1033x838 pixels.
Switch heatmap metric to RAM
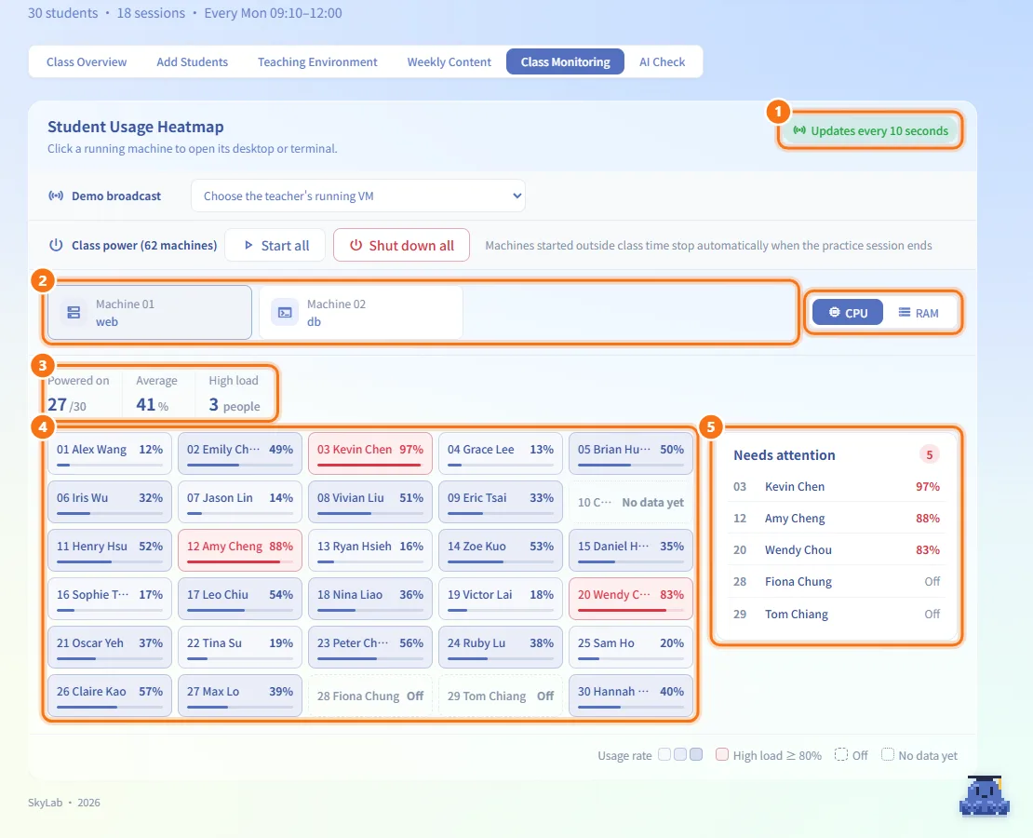[x=919, y=313]
